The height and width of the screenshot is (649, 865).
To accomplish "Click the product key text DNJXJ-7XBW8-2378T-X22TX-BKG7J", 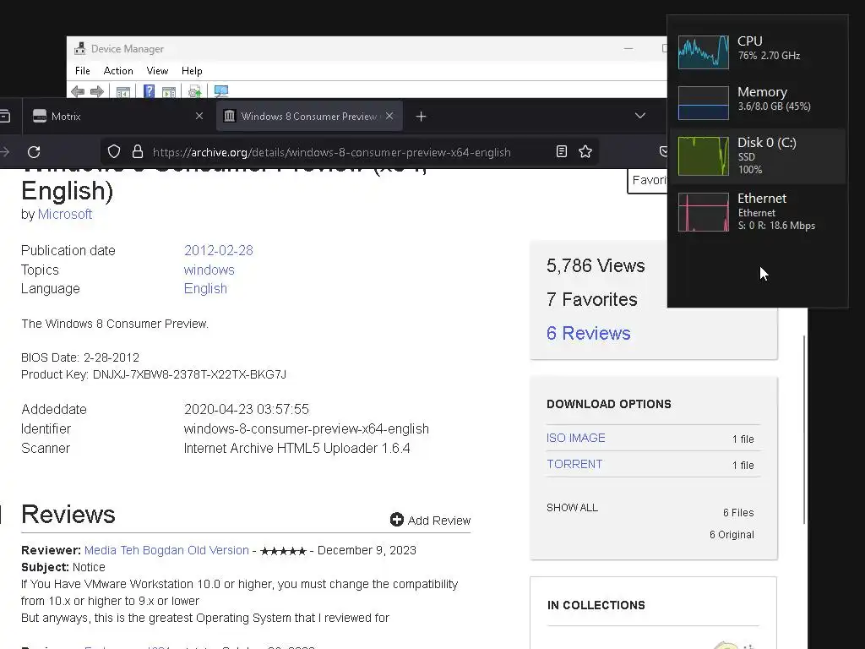I will coord(189,374).
